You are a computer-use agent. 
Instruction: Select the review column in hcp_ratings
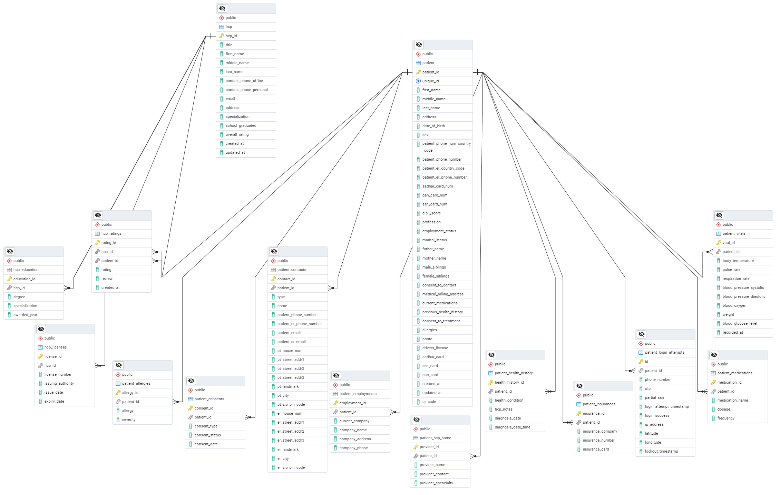pos(121,279)
